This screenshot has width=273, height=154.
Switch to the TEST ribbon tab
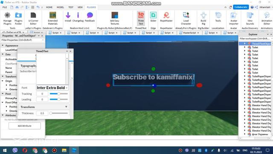[x=71, y=7]
